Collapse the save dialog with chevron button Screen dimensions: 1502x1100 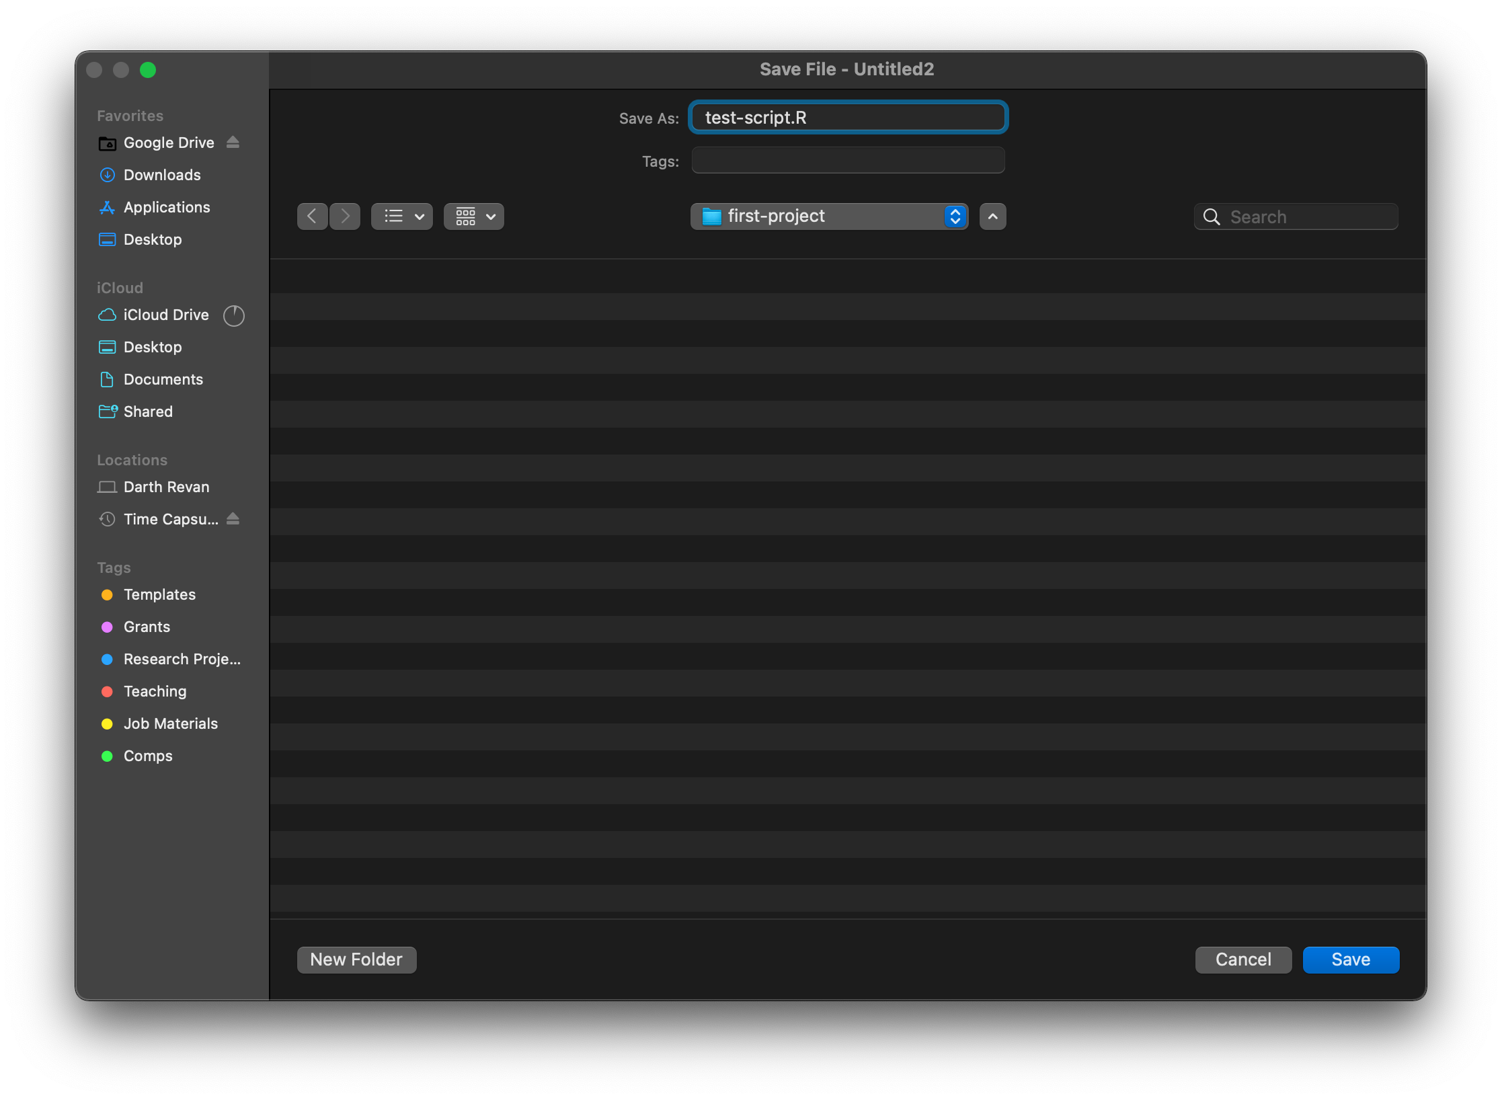tap(992, 217)
